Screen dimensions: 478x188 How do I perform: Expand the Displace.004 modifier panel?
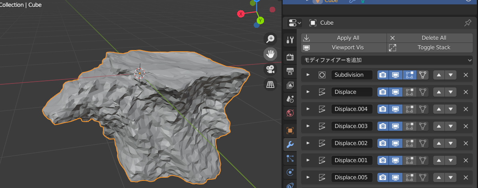pos(308,109)
